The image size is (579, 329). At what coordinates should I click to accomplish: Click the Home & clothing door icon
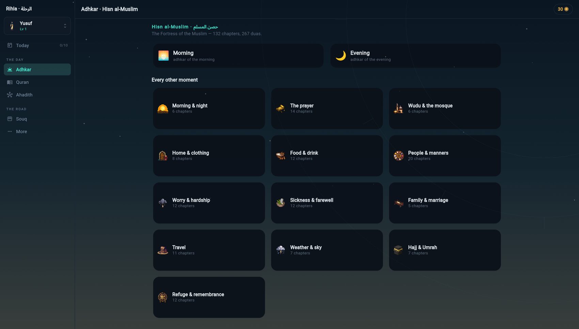[x=163, y=156]
